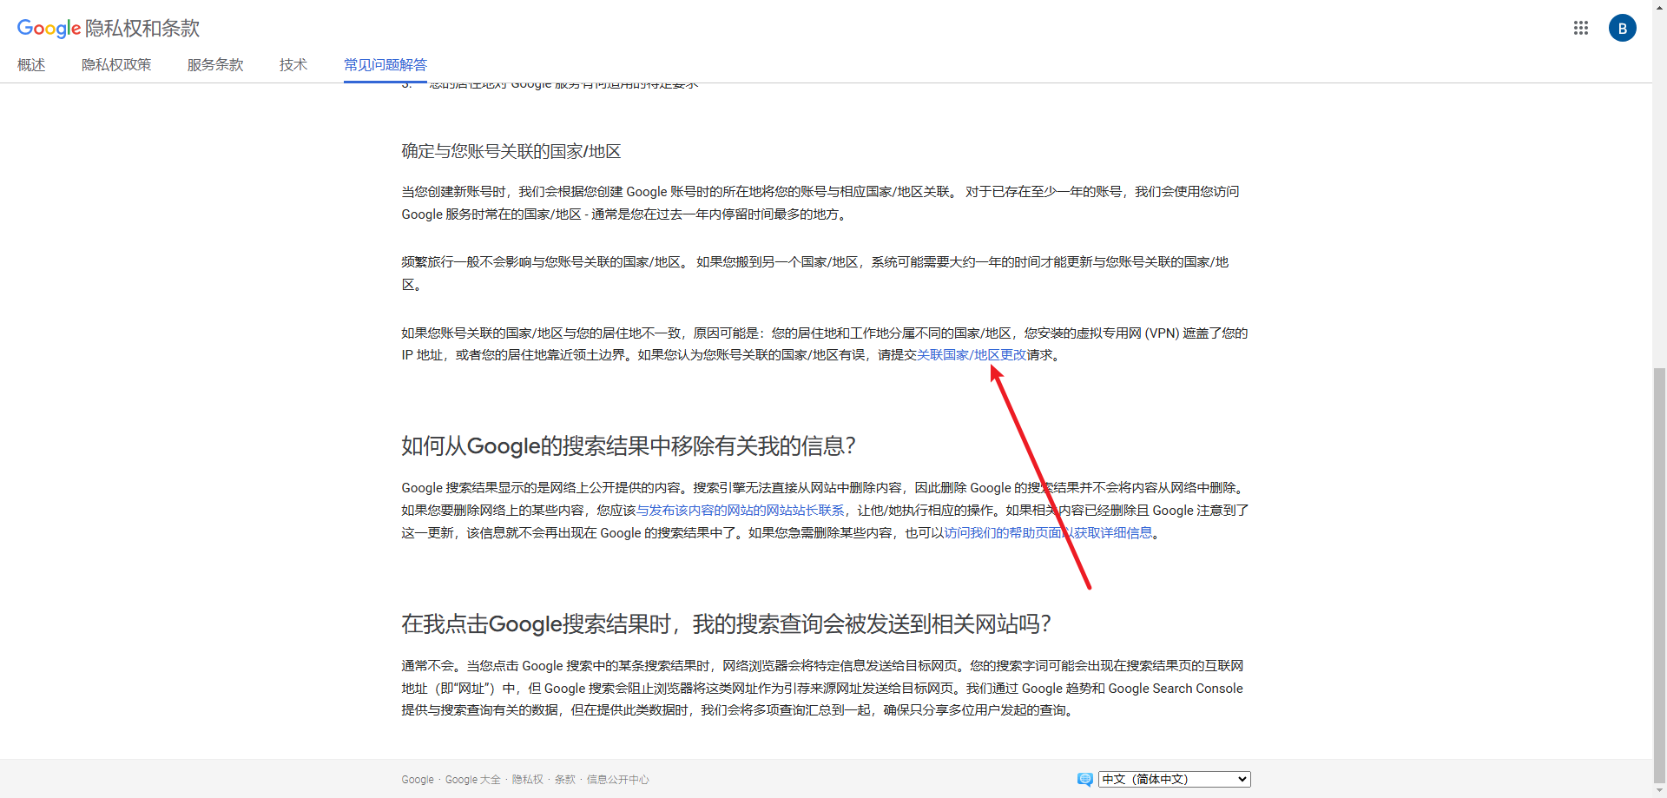Switch to the 隐私权政策 tab
Viewport: 1667px width, 798px height.
[116, 65]
